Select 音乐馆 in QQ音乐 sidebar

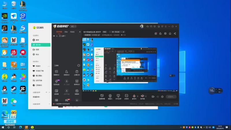point(41,45)
